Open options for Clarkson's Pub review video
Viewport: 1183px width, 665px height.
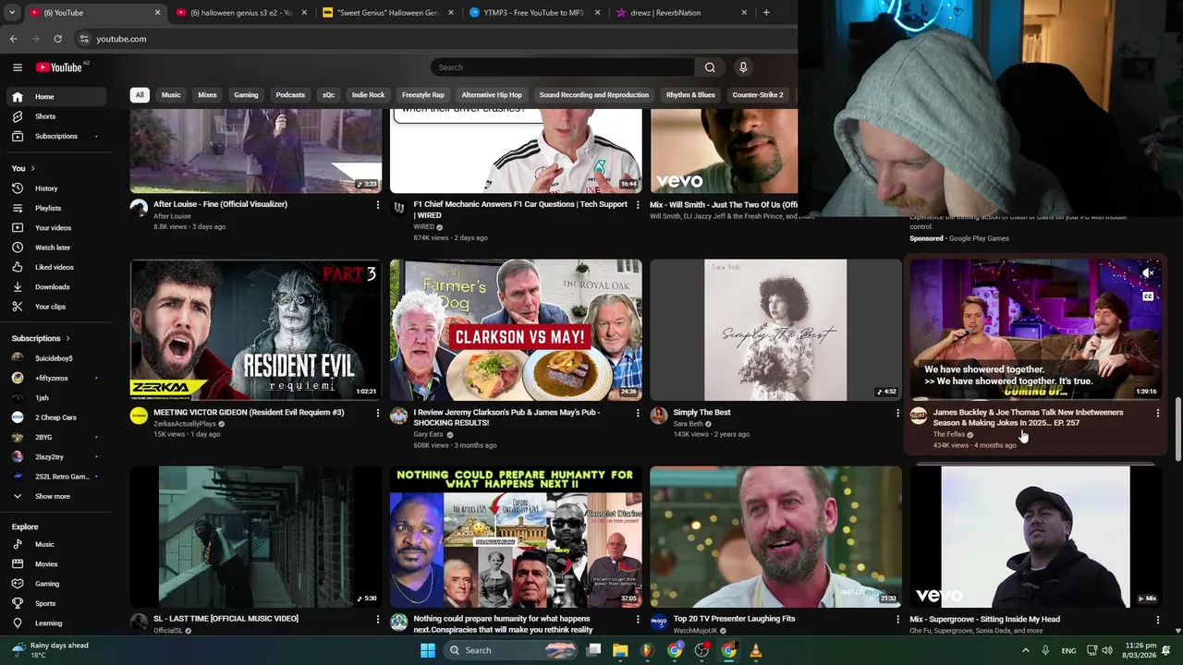pos(637,413)
